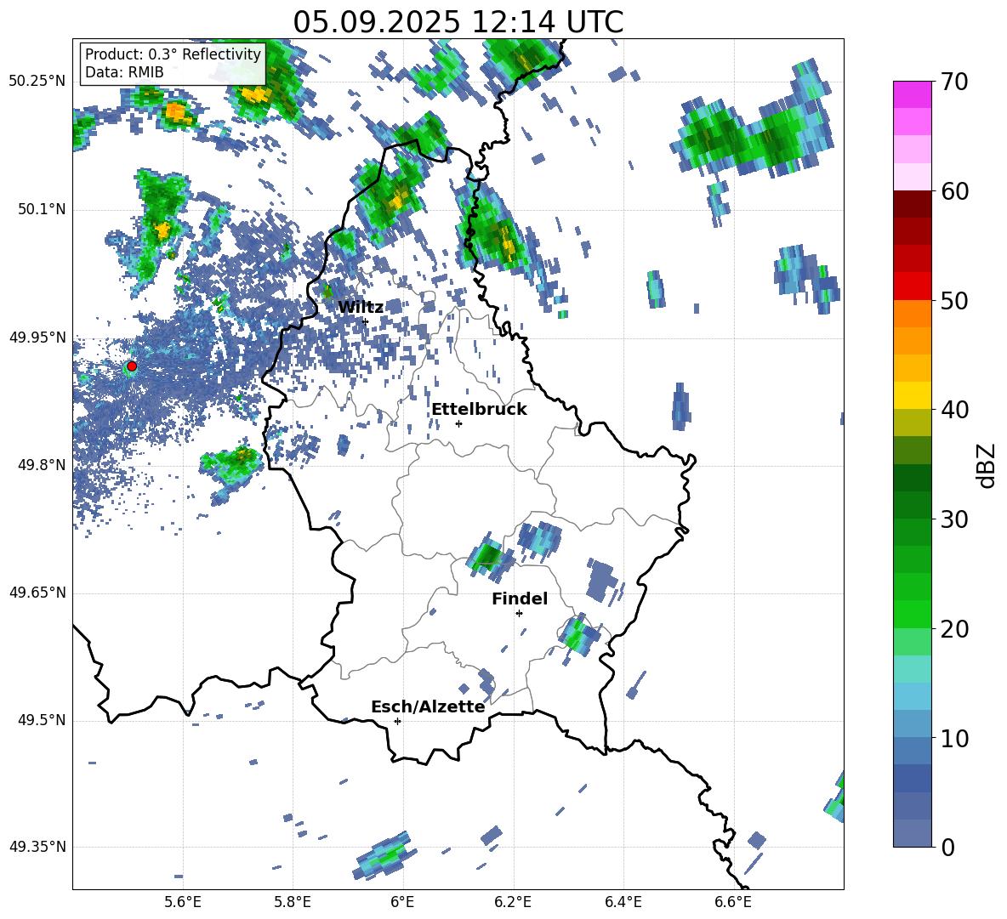Click the 49.95°N latitude label
This screenshot has height=919, width=1007.
coord(37,338)
